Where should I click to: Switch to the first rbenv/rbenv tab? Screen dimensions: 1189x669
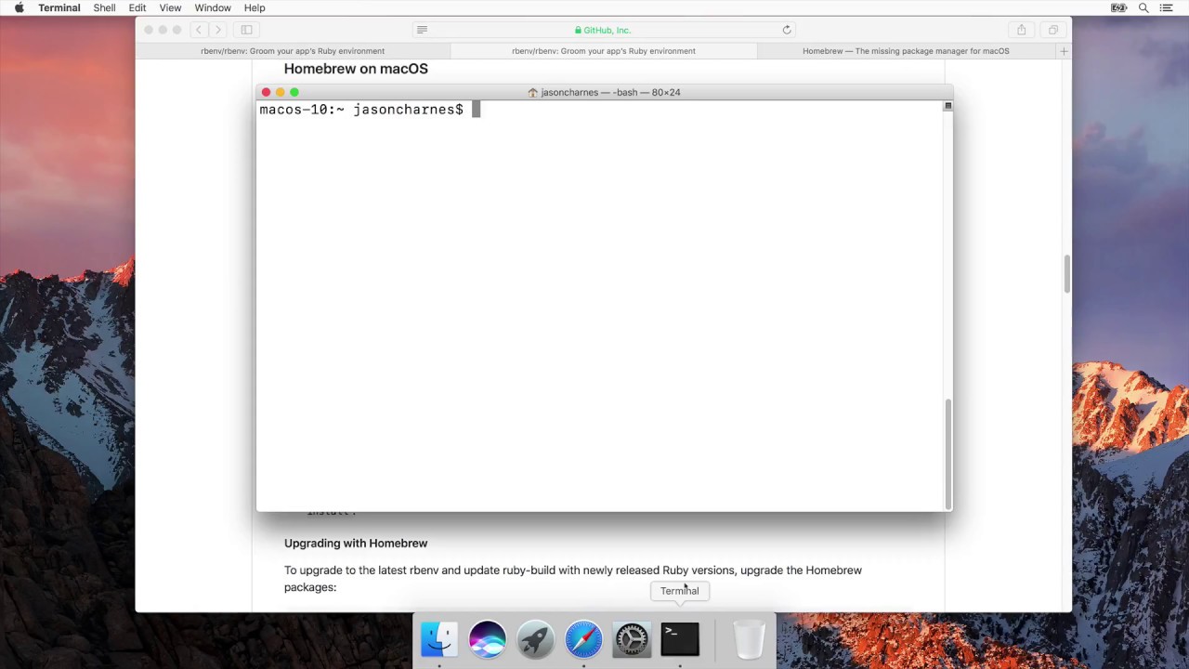[x=293, y=51]
